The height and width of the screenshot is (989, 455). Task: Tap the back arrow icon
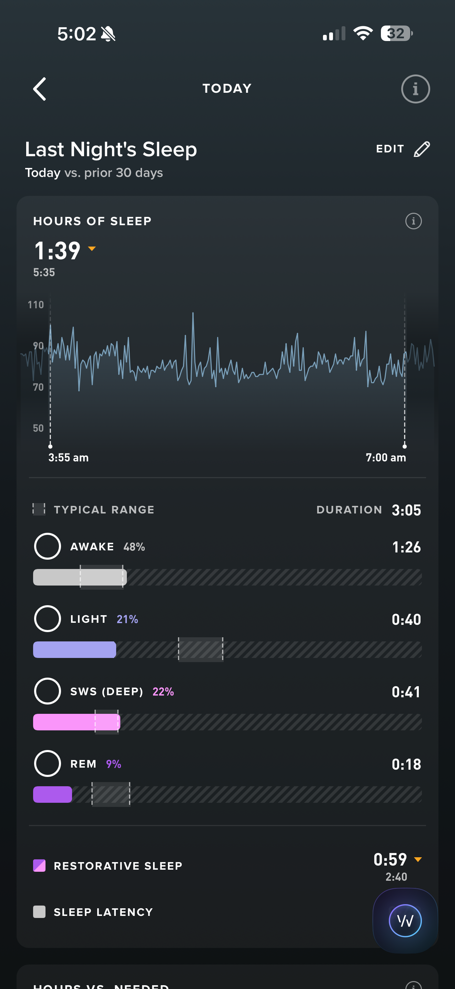pyautogui.click(x=40, y=89)
